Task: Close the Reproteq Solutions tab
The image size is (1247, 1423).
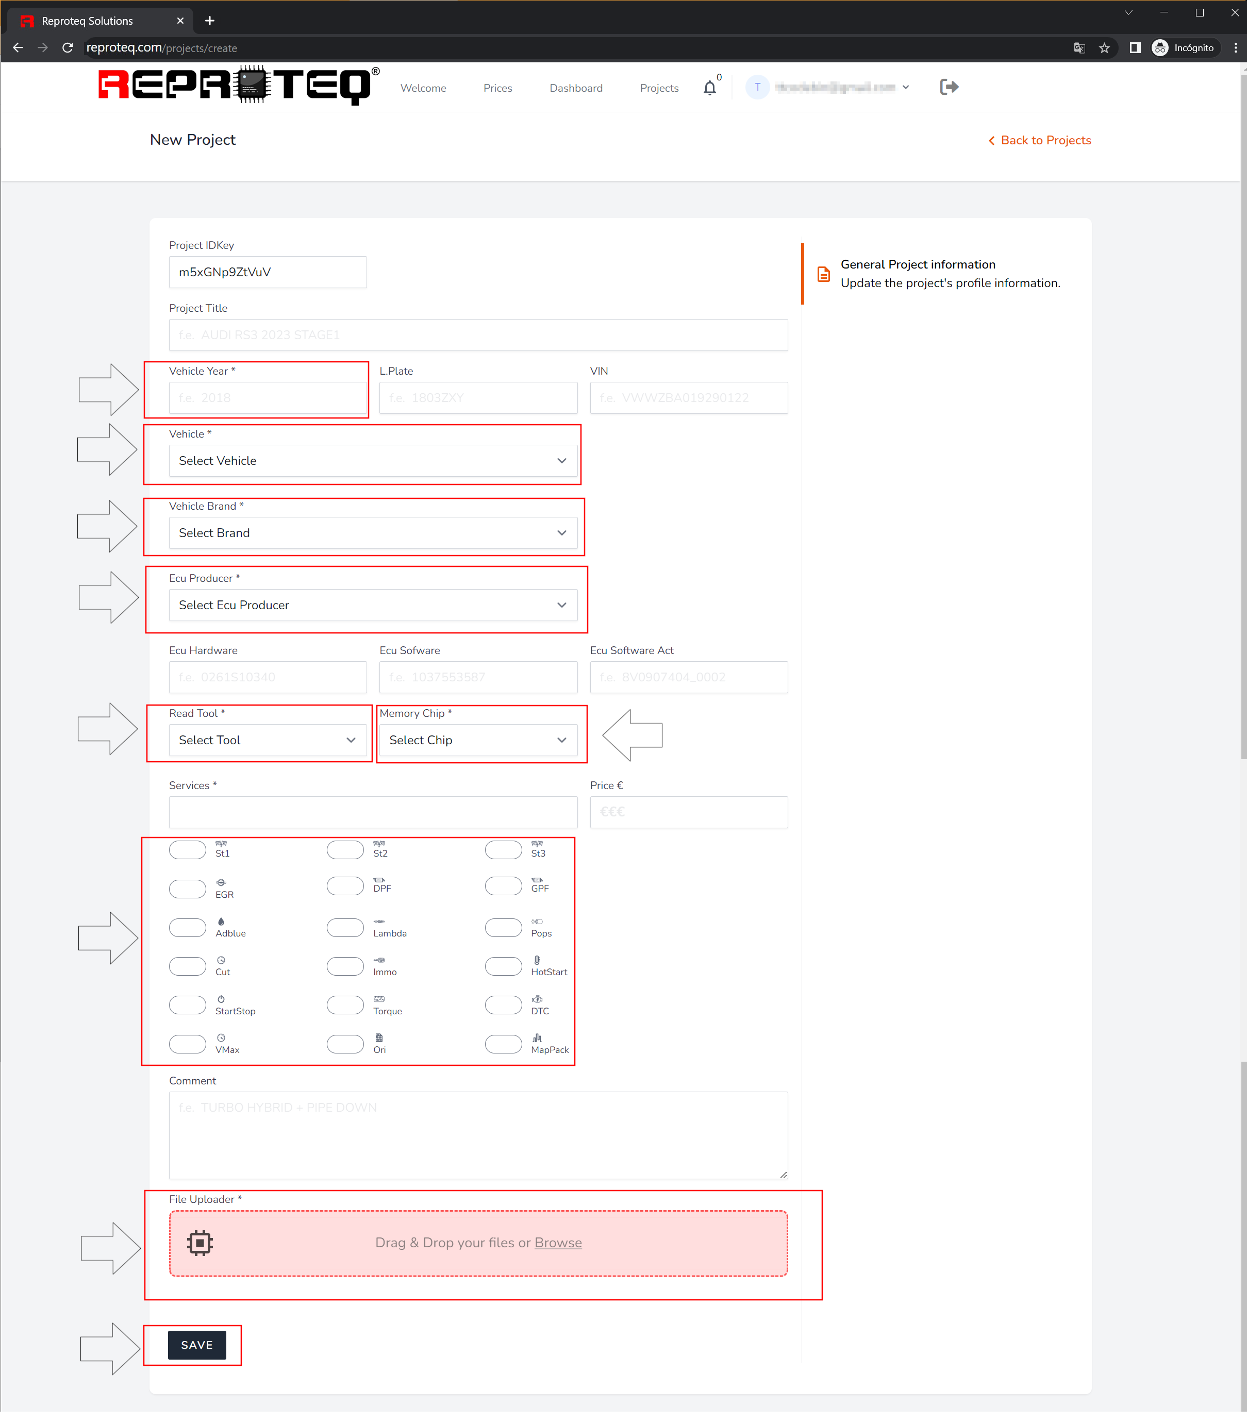Action: [180, 21]
